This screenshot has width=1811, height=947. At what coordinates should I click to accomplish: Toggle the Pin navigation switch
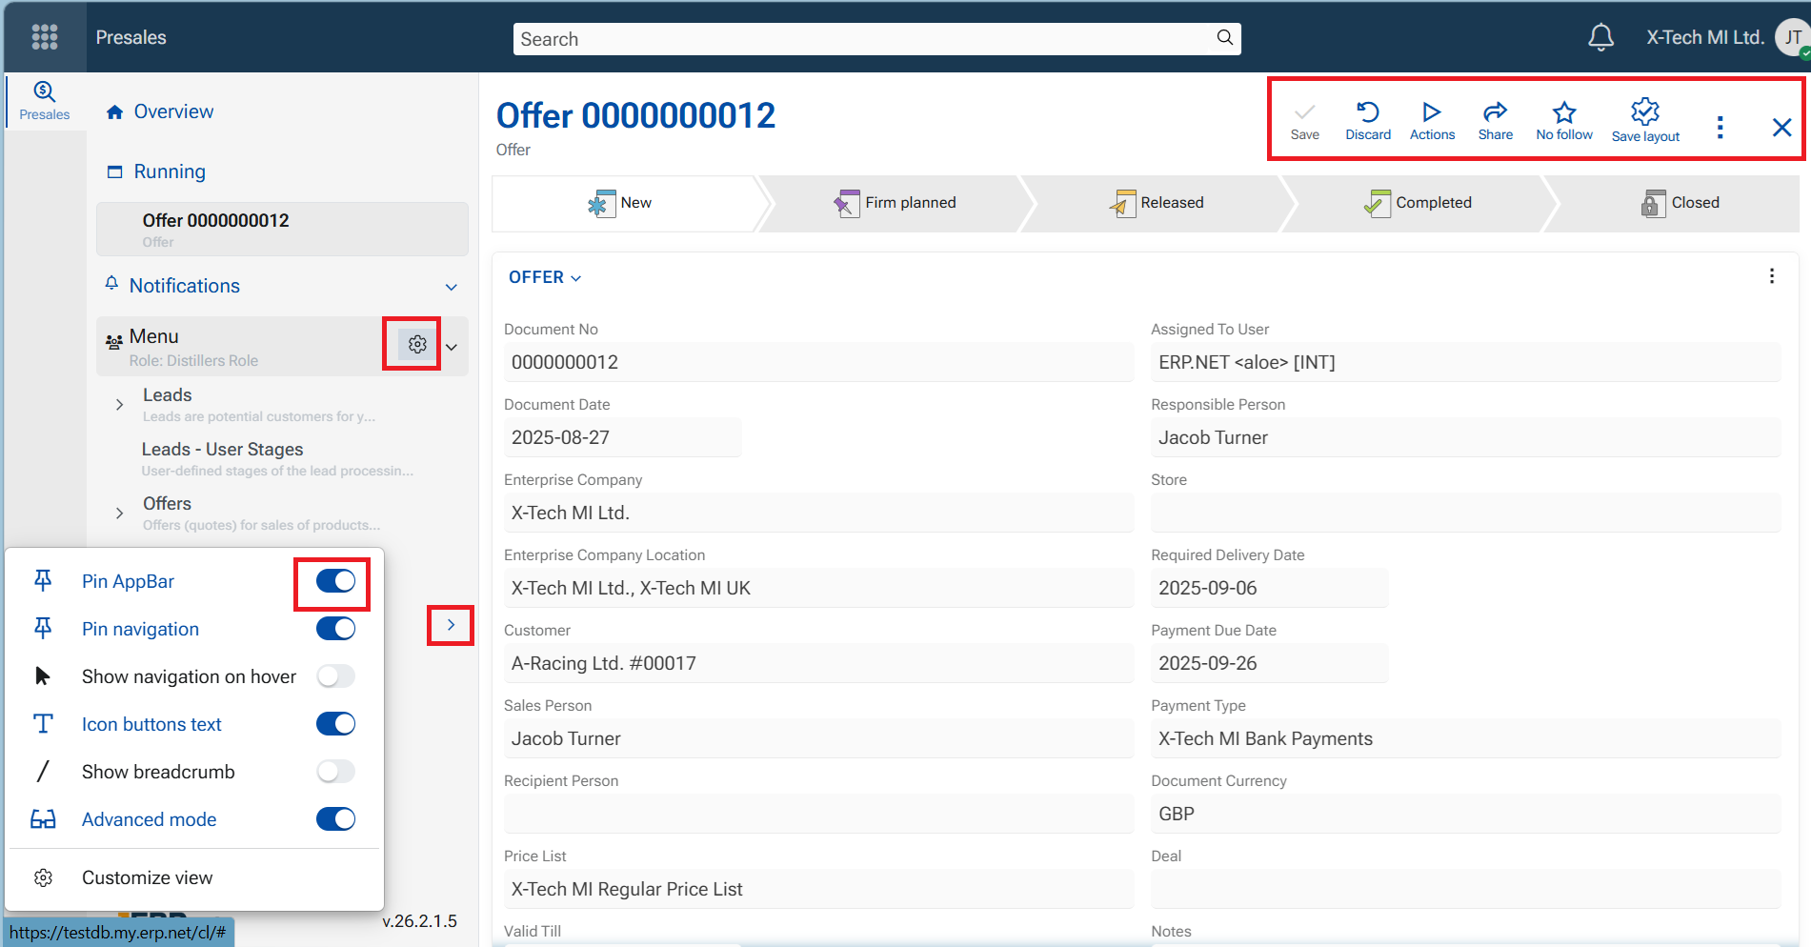(x=335, y=629)
